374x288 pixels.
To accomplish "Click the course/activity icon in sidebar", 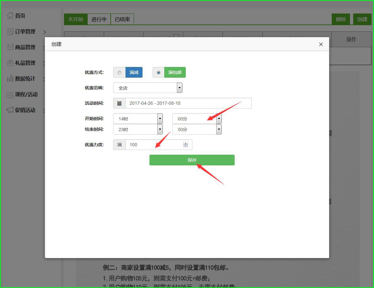I will (x=10, y=95).
